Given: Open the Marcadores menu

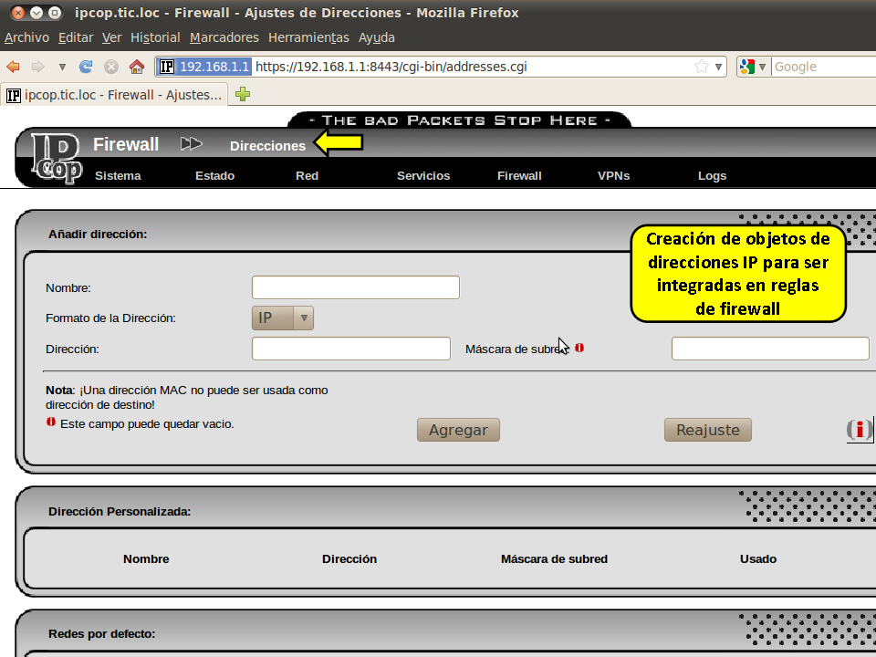Looking at the screenshot, I should tap(224, 37).
